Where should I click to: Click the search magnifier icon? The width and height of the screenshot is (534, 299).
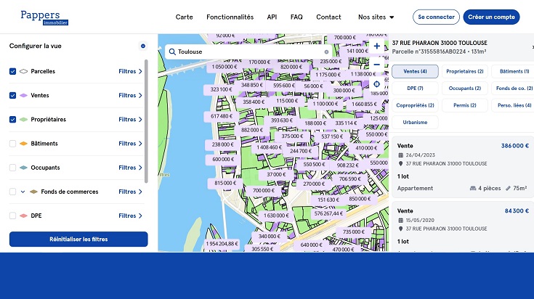(172, 52)
